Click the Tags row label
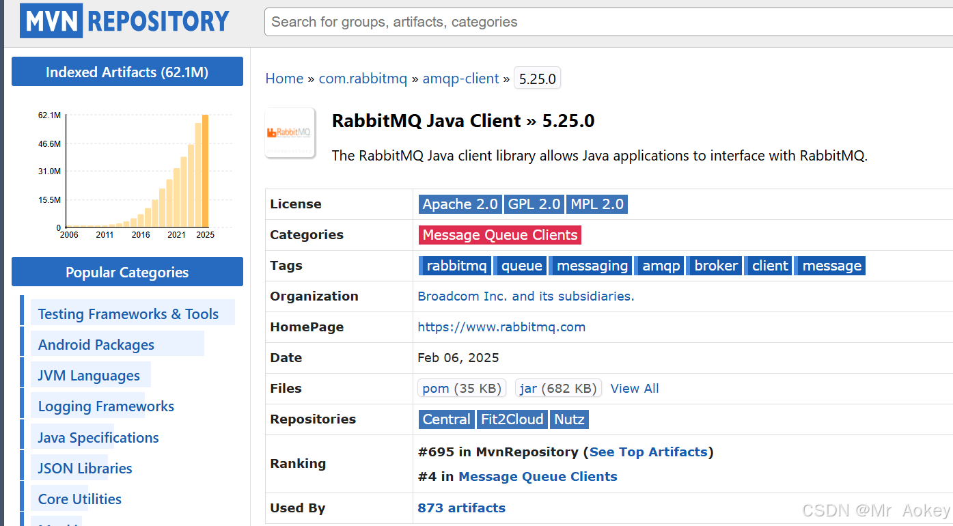The width and height of the screenshot is (953, 526). coord(286,266)
